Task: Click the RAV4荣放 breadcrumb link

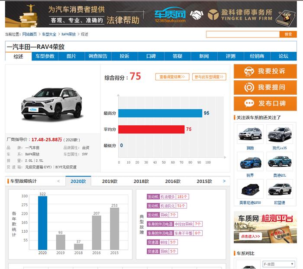Action: (x=68, y=34)
